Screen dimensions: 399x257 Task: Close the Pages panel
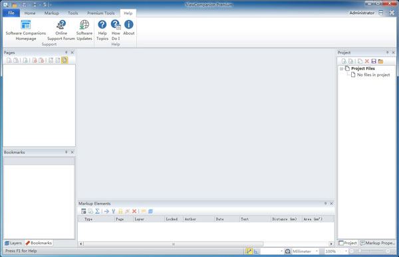click(x=72, y=52)
